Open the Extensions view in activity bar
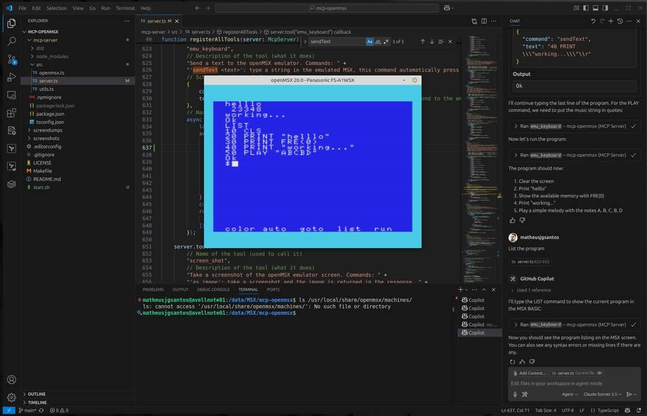This screenshot has height=416, width=647. click(x=11, y=113)
